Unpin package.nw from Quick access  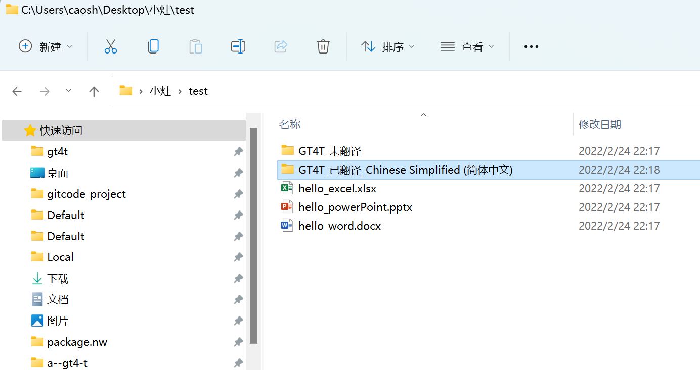click(238, 342)
